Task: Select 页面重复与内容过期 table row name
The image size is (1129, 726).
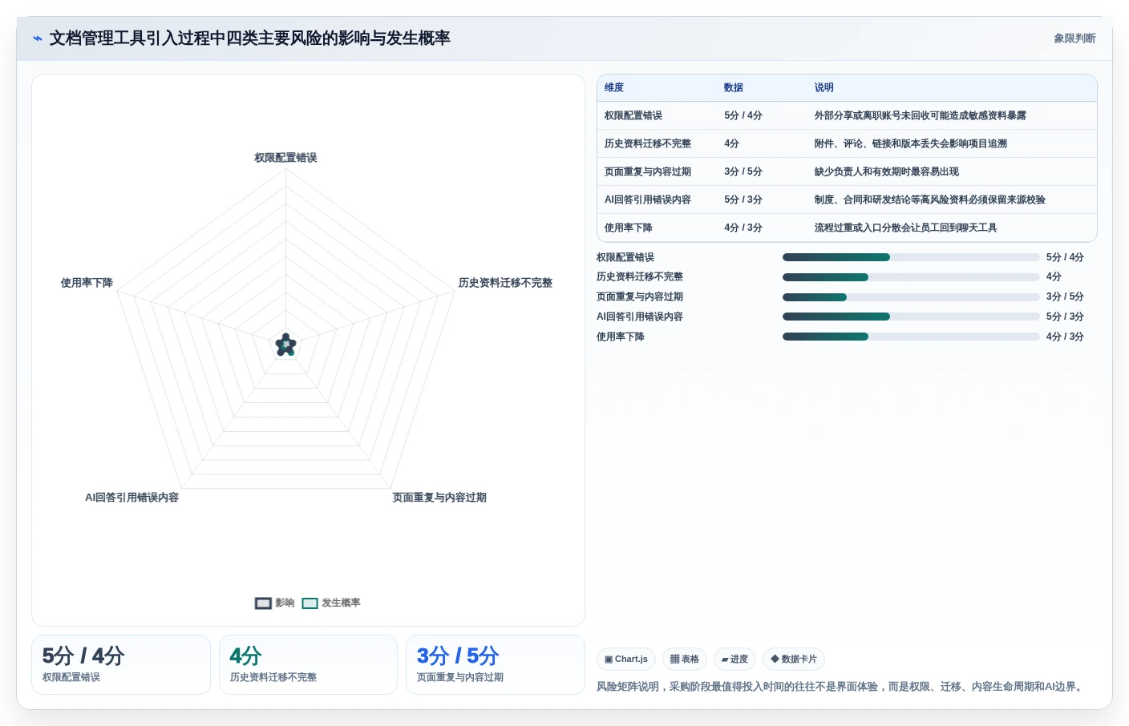Action: [x=648, y=171]
